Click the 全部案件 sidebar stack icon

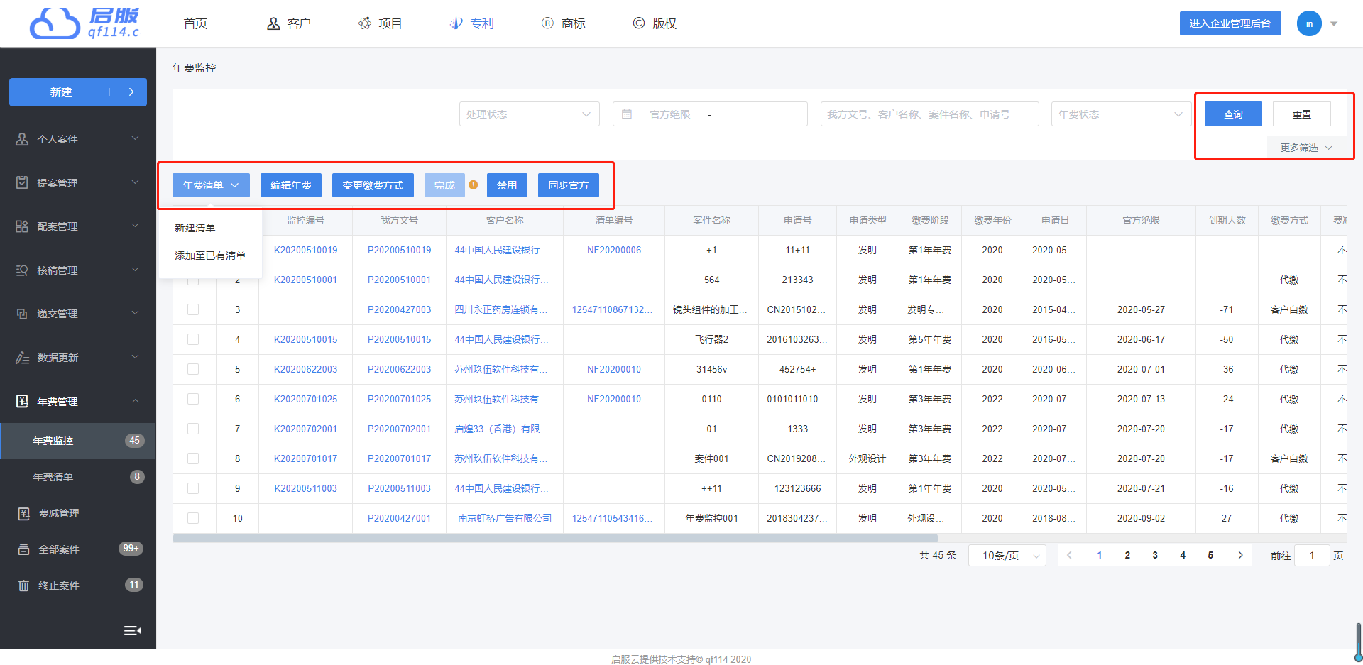(23, 549)
